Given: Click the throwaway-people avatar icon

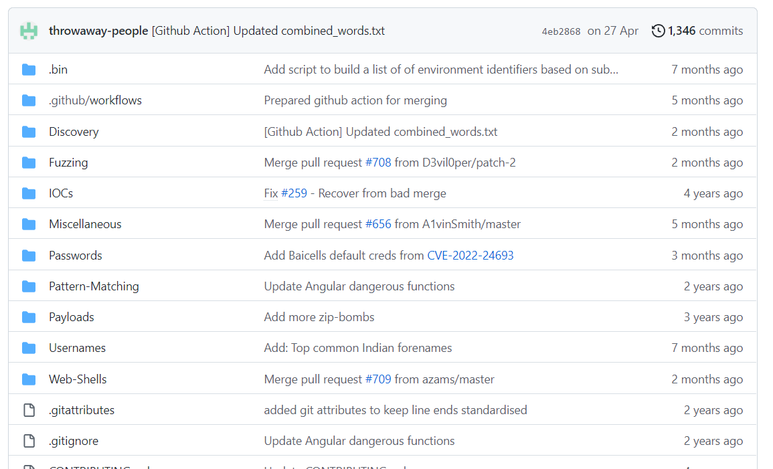Looking at the screenshot, I should [x=28, y=30].
